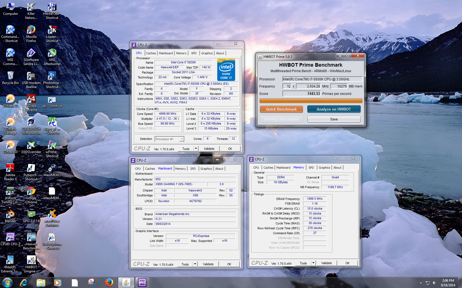
Task: Open MSI Afterburner desktop icon
Action: pyautogui.click(x=52, y=57)
